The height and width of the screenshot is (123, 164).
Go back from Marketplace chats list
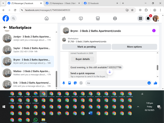tap(5, 28)
